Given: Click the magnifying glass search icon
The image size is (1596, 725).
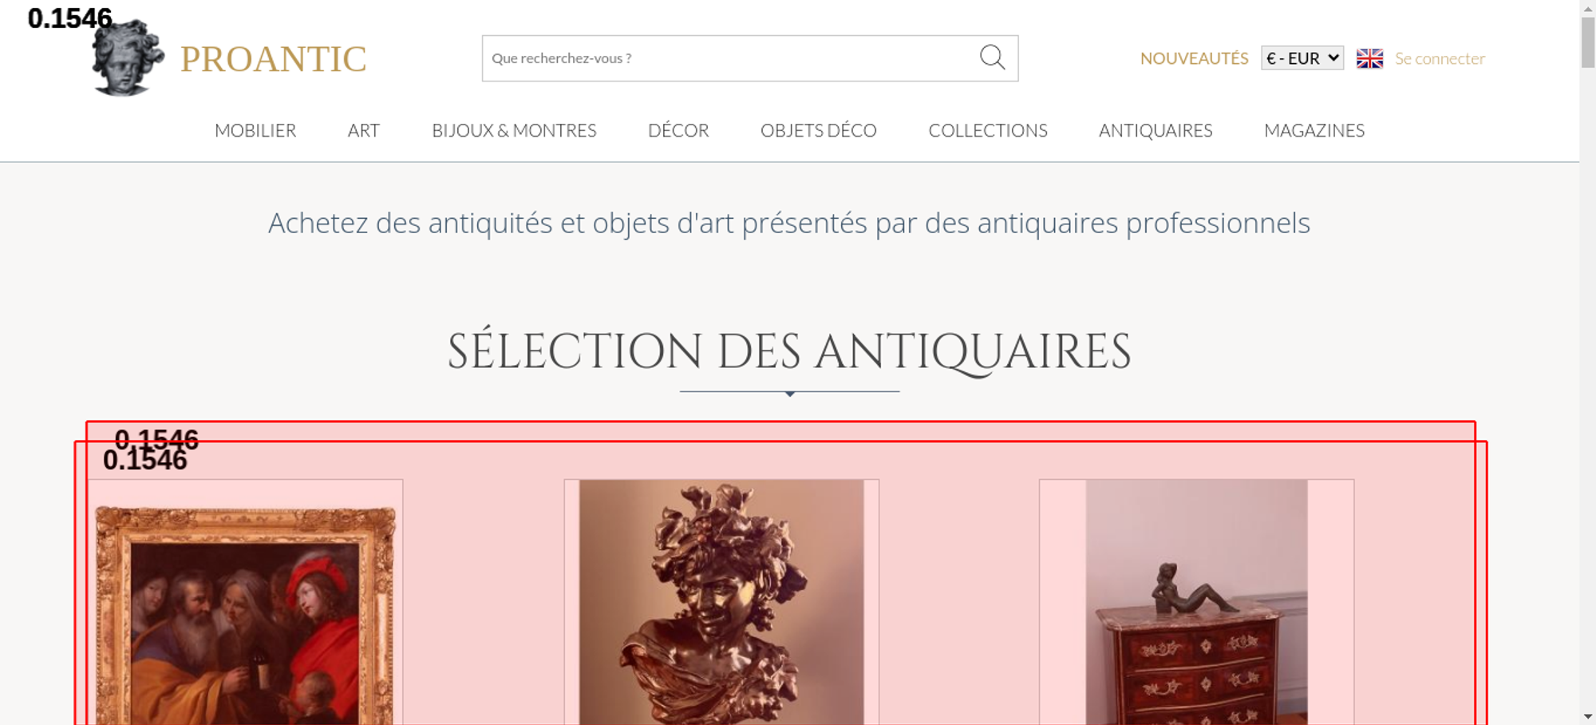Looking at the screenshot, I should pos(992,57).
